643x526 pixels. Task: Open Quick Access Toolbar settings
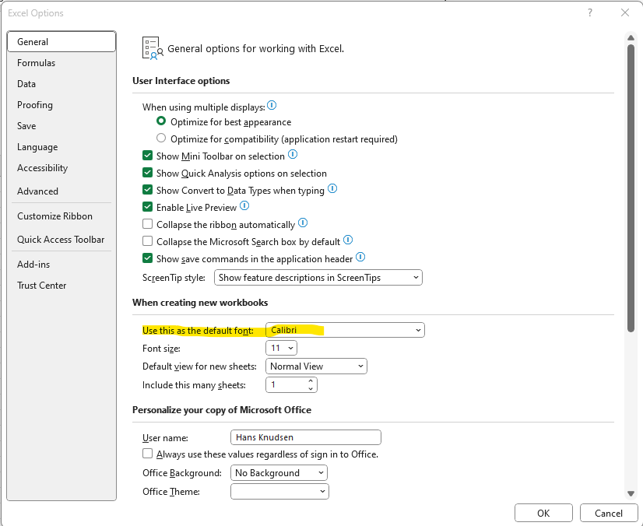coord(61,240)
